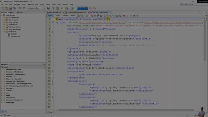
Task: Open the Run Project dropdown arrow
Action: pyautogui.click(x=64, y=8)
